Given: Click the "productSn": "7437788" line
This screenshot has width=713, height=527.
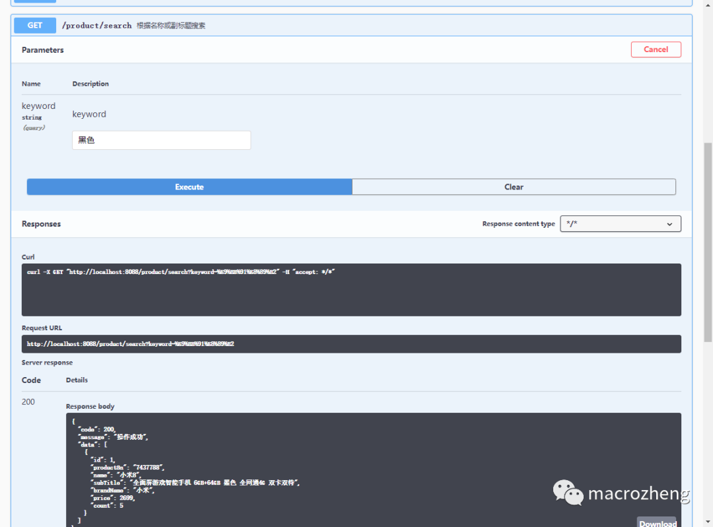Looking at the screenshot, I should (128, 468).
